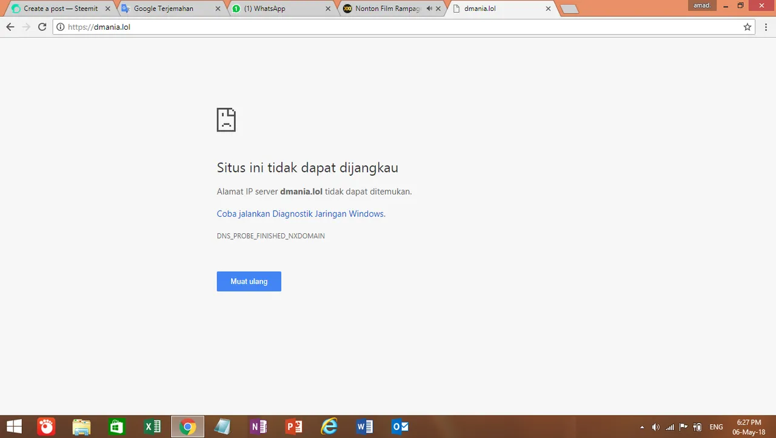Screen dimensions: 776x438
Task: Open the volume speaker tray icon
Action: (x=656, y=427)
